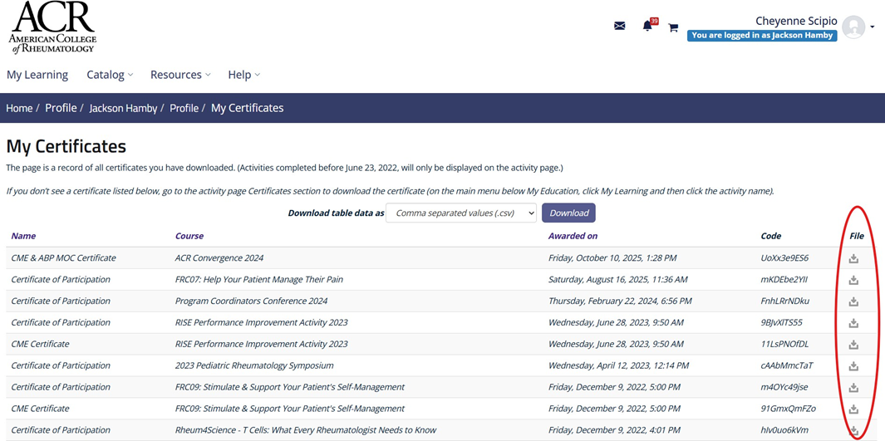Select 'CME & ABP MOC Certificate' name cell
Image resolution: width=885 pixels, height=441 pixels.
(63, 258)
